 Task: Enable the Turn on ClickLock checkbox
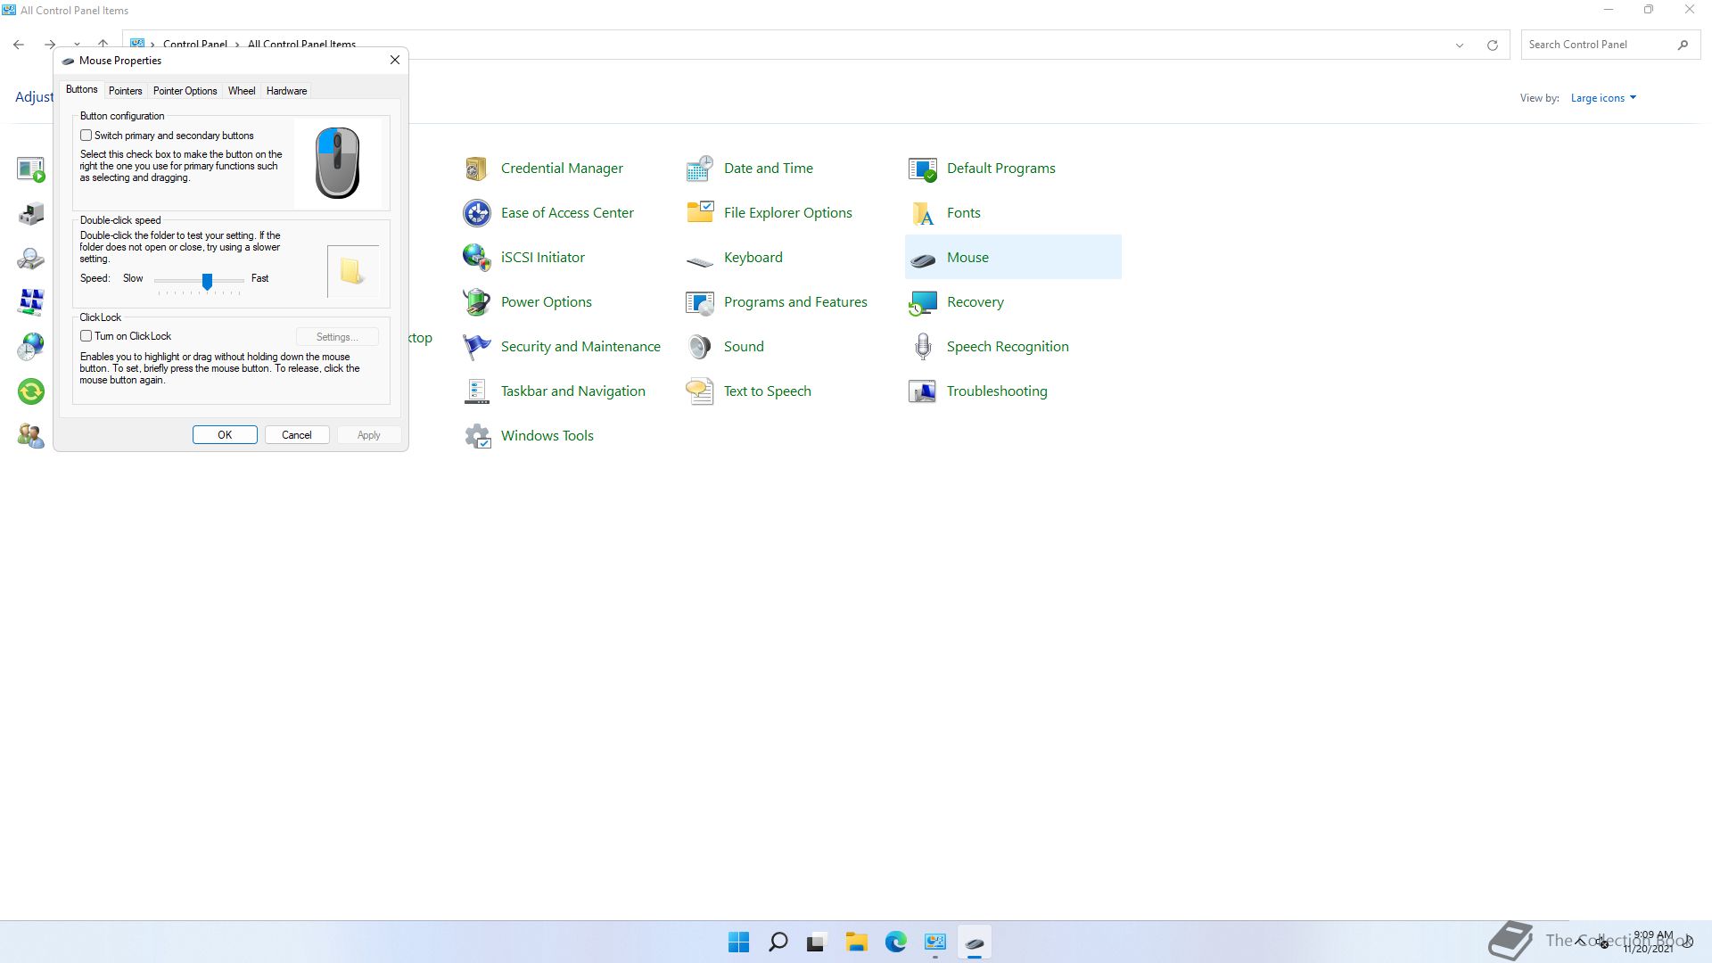[x=86, y=336]
